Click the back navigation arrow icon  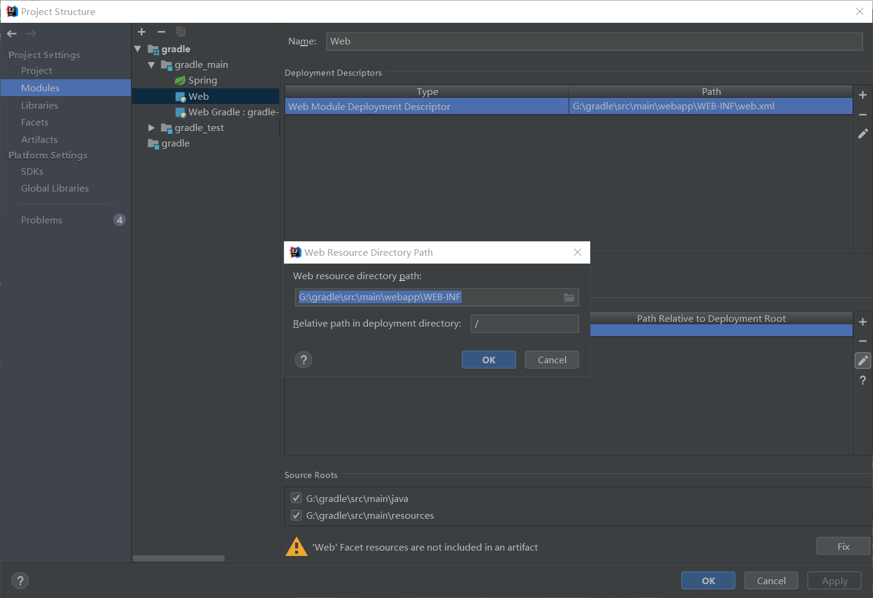[x=11, y=34]
